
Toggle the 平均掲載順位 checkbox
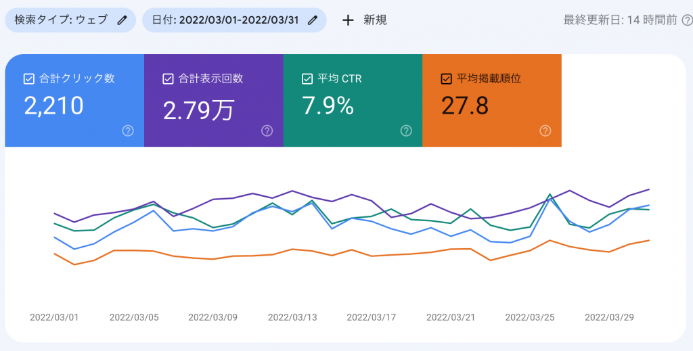[x=446, y=79]
